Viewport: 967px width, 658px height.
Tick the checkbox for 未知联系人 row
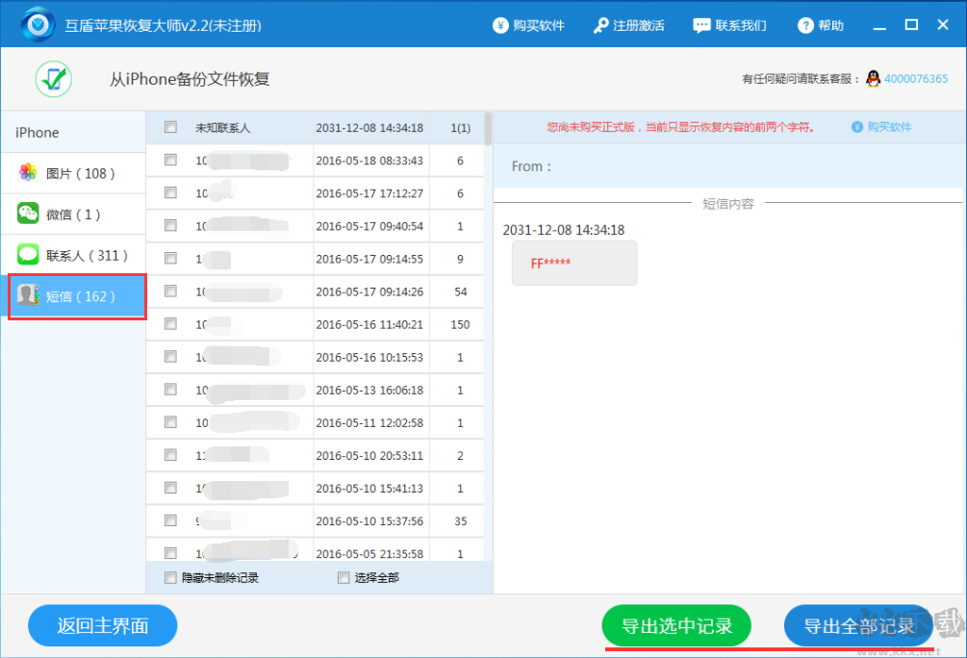(170, 126)
